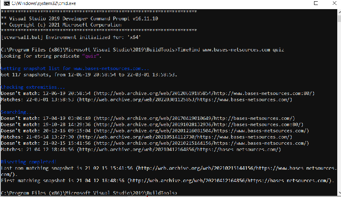The image size is (341, 197).
Task: Click the vertical scrollbar track
Action: 338,104
